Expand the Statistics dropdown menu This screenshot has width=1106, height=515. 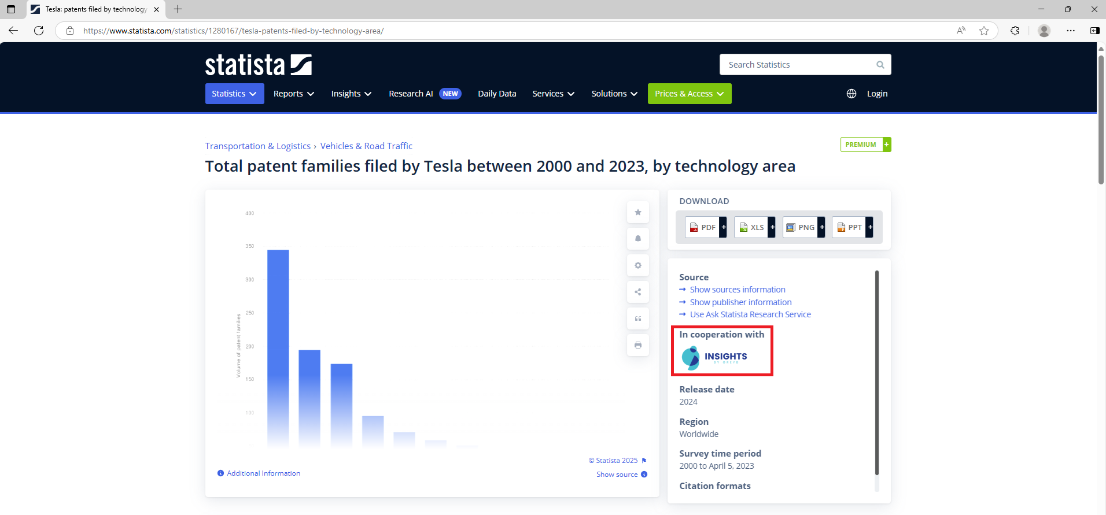point(234,94)
